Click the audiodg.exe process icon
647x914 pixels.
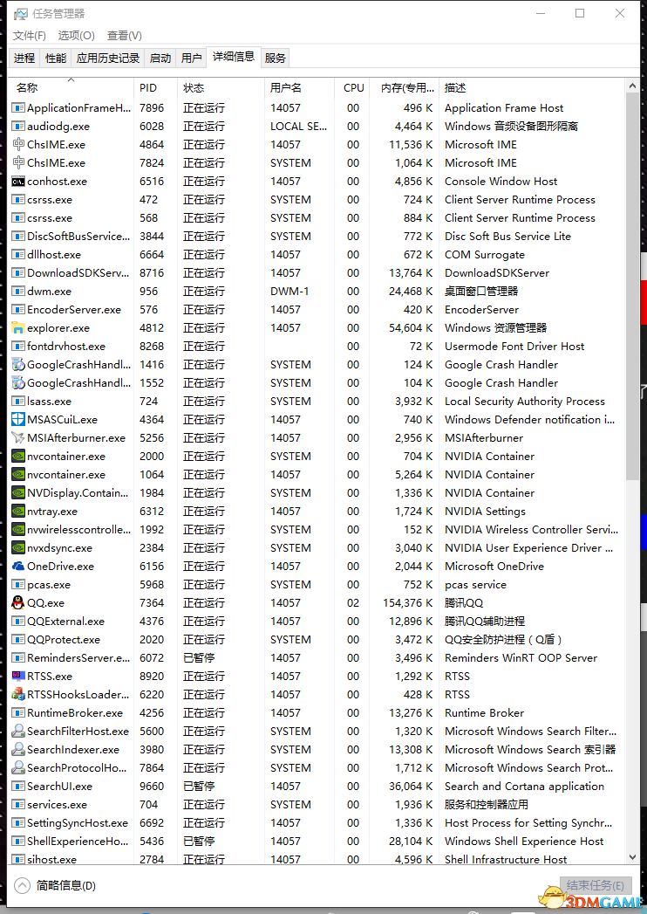18,127
